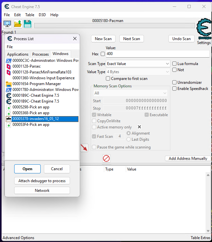Click the open process computer icon
This screenshot has height=242, width=212.
pyautogui.click(x=7, y=24)
